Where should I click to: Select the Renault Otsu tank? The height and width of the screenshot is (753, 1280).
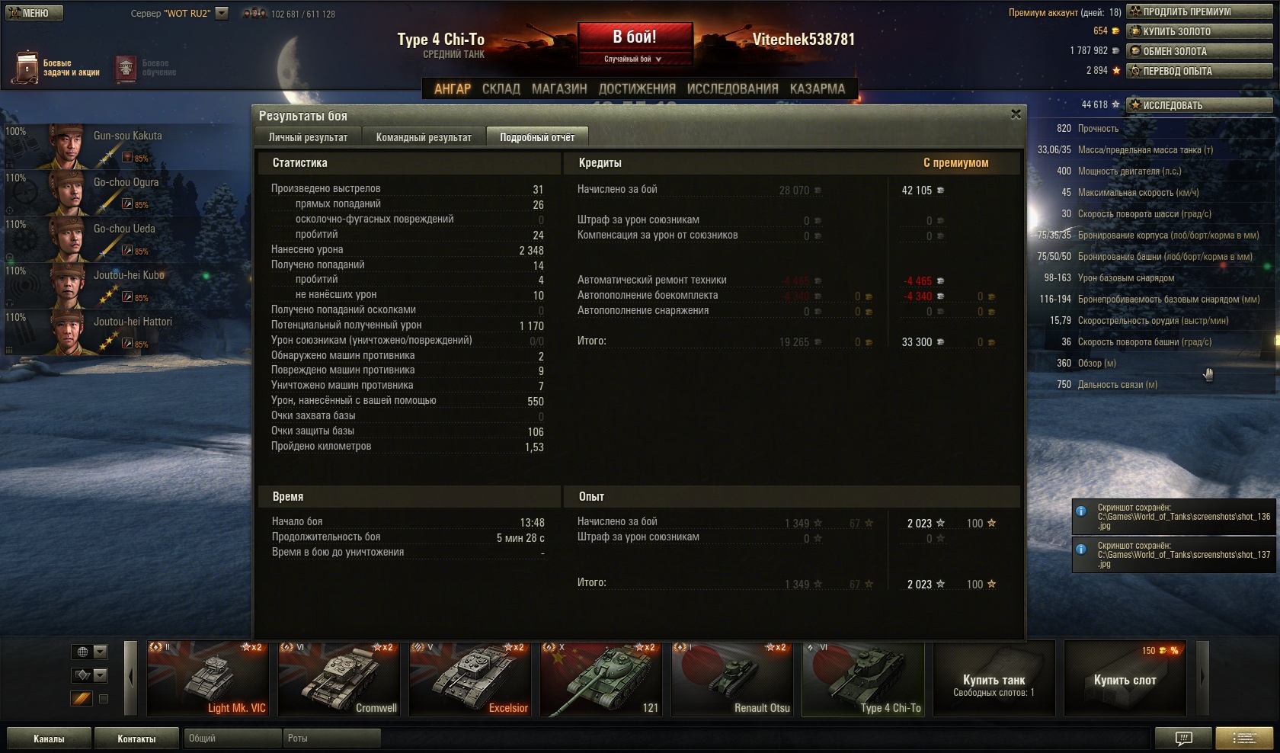click(731, 678)
